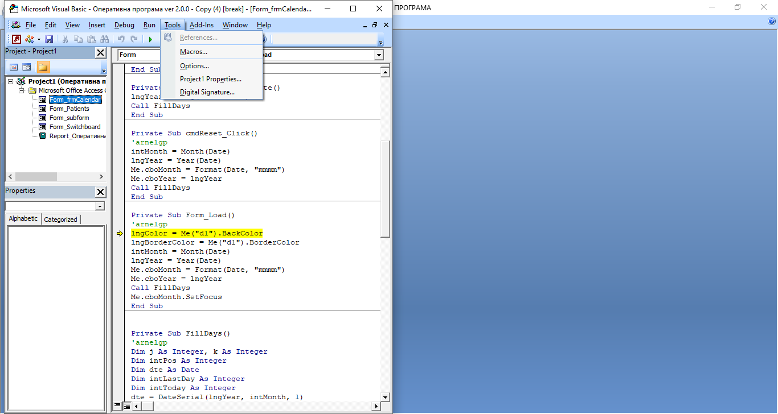Viewport: 778px width, 414px height.
Task: Click the Copy toolbar icon
Action: click(79, 39)
